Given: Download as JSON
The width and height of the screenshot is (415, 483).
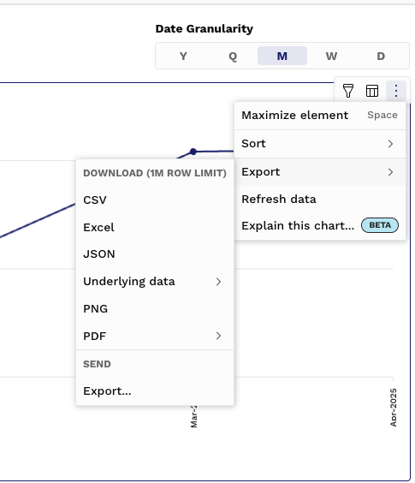Looking at the screenshot, I should pos(155,254).
